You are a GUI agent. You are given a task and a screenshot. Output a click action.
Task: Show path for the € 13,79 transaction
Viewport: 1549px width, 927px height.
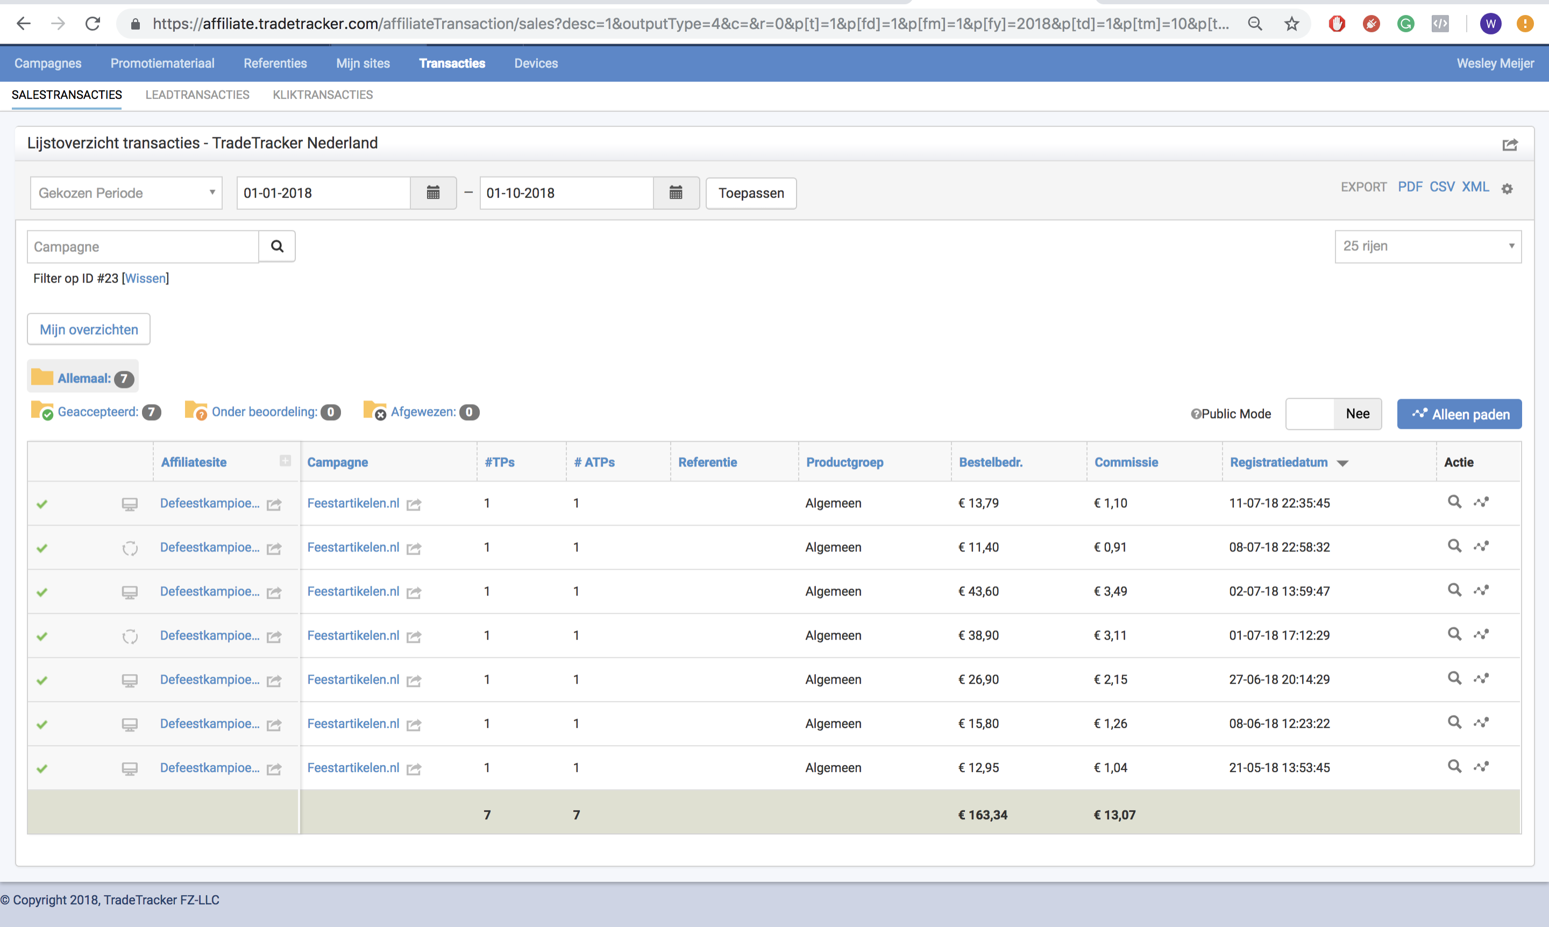(1481, 501)
